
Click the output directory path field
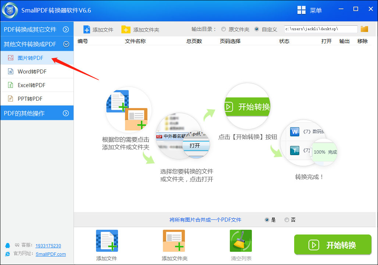pyautogui.click(x=320, y=28)
